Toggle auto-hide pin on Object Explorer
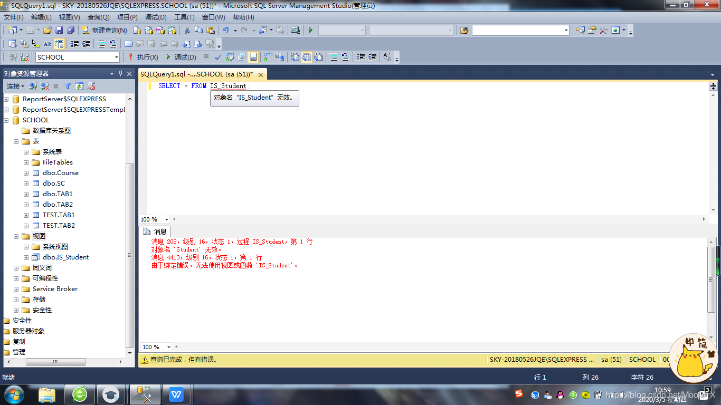Image resolution: width=721 pixels, height=405 pixels. 121,73
